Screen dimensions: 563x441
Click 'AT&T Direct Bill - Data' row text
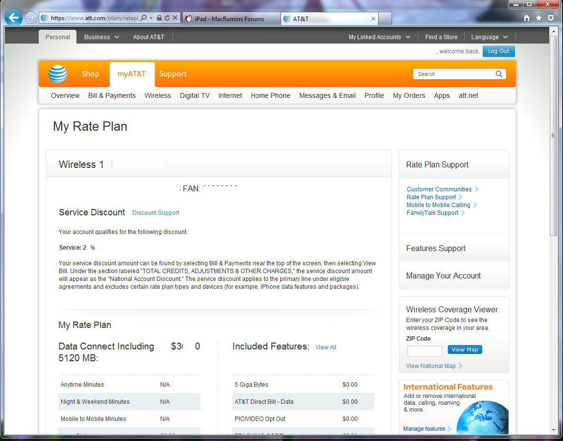(x=264, y=401)
